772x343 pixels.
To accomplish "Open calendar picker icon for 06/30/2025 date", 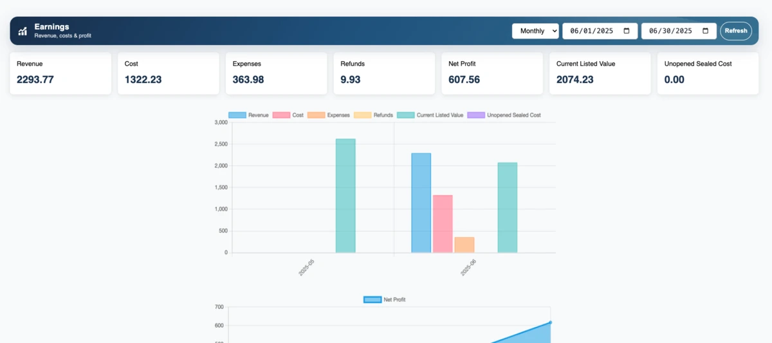I will click(x=705, y=31).
